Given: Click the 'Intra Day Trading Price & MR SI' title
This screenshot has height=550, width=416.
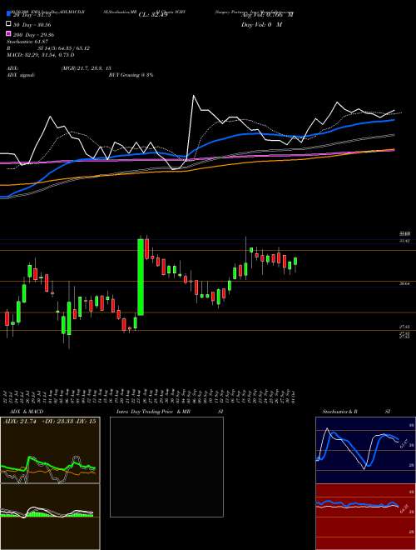Looking at the screenshot, I should pyautogui.click(x=170, y=412).
